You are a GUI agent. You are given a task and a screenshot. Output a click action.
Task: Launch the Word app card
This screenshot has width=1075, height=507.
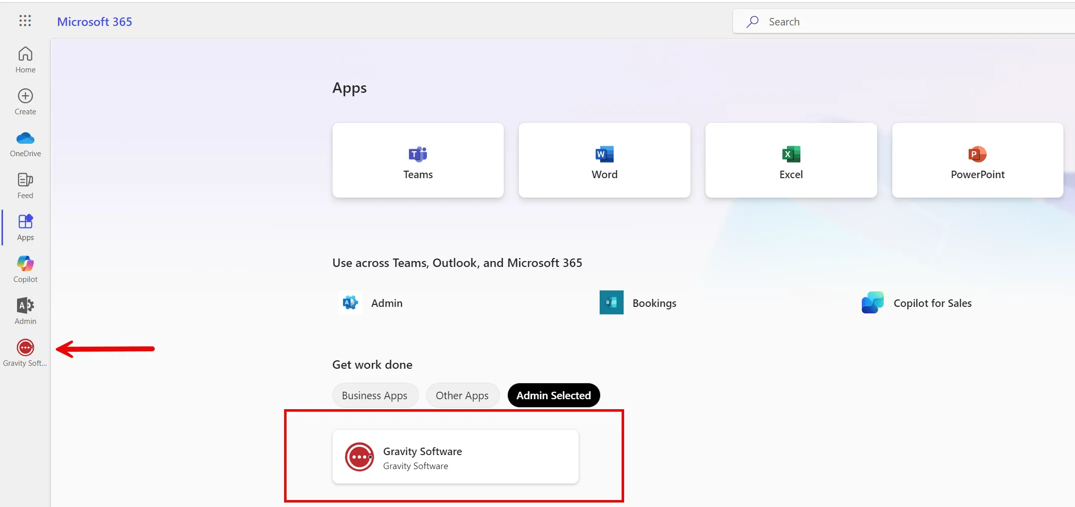click(605, 160)
